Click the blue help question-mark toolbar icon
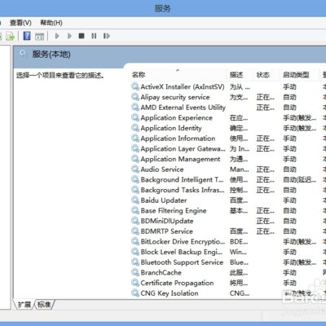 pos(27,36)
